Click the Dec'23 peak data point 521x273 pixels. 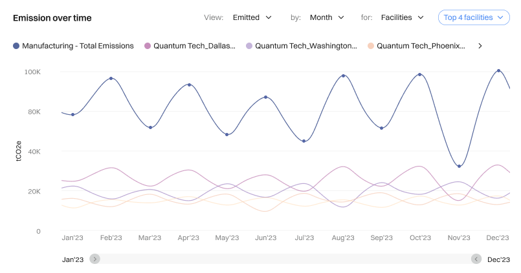point(498,71)
